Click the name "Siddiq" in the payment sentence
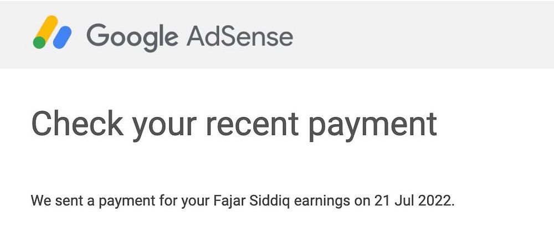 (270, 201)
